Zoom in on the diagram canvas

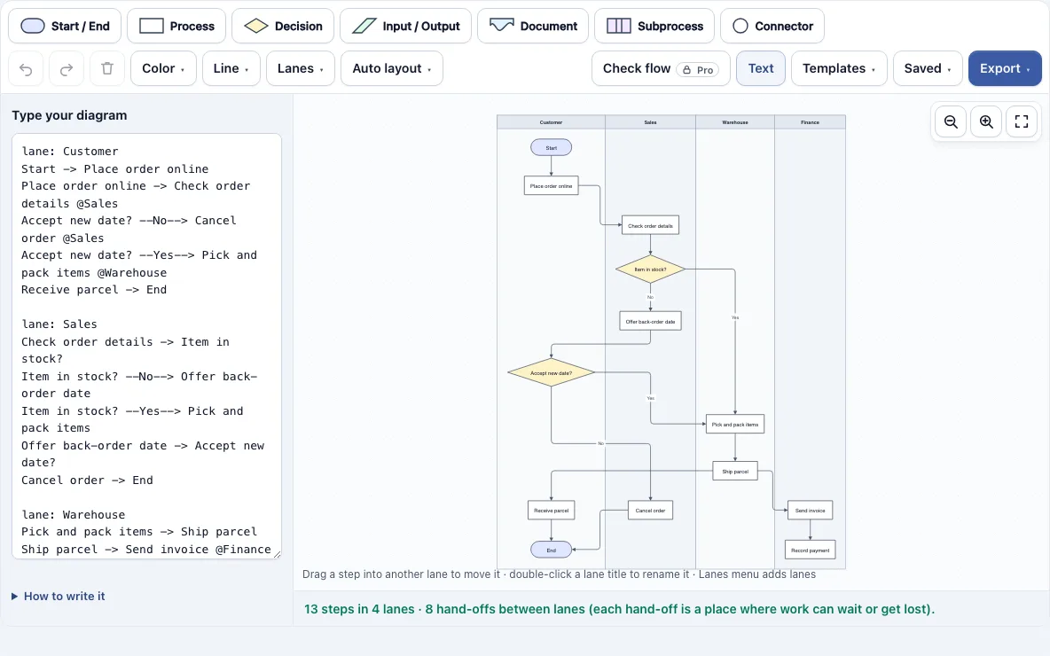pos(986,121)
